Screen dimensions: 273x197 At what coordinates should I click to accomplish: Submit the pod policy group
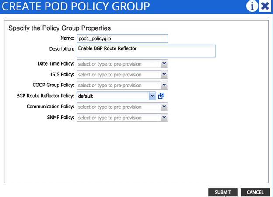click(223, 192)
